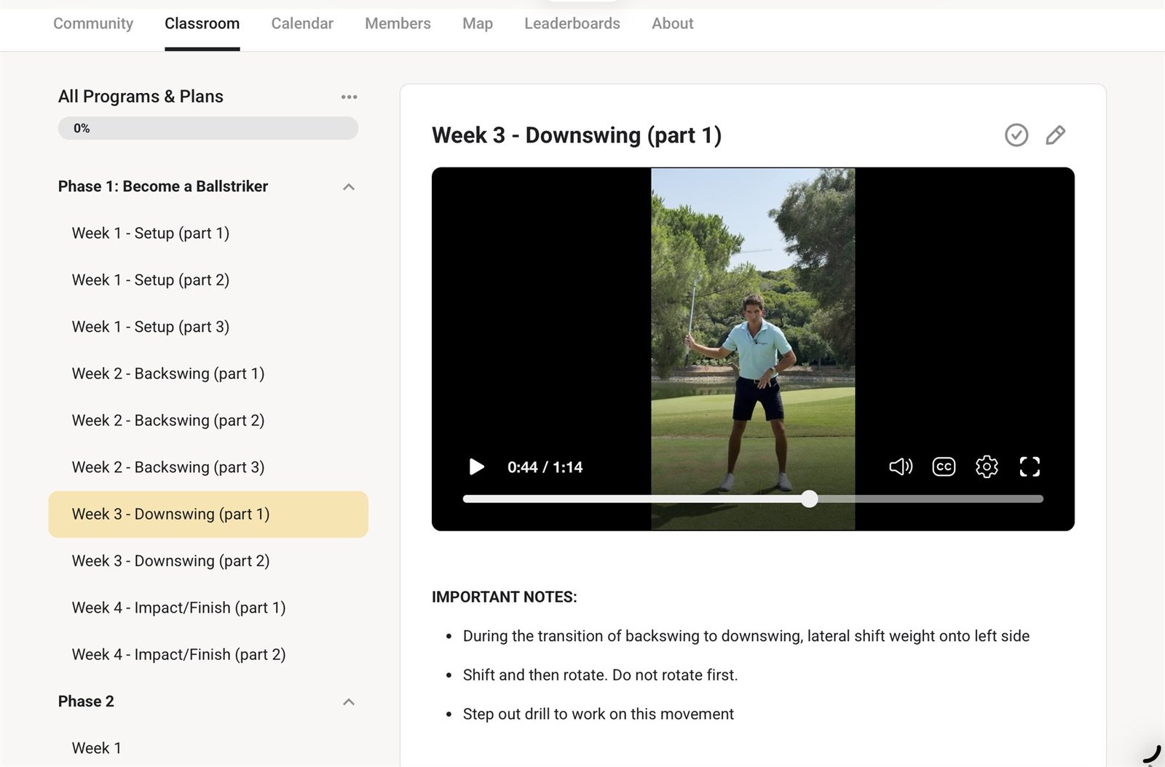
Task: Toggle closed captions (CC)
Action: pos(944,466)
